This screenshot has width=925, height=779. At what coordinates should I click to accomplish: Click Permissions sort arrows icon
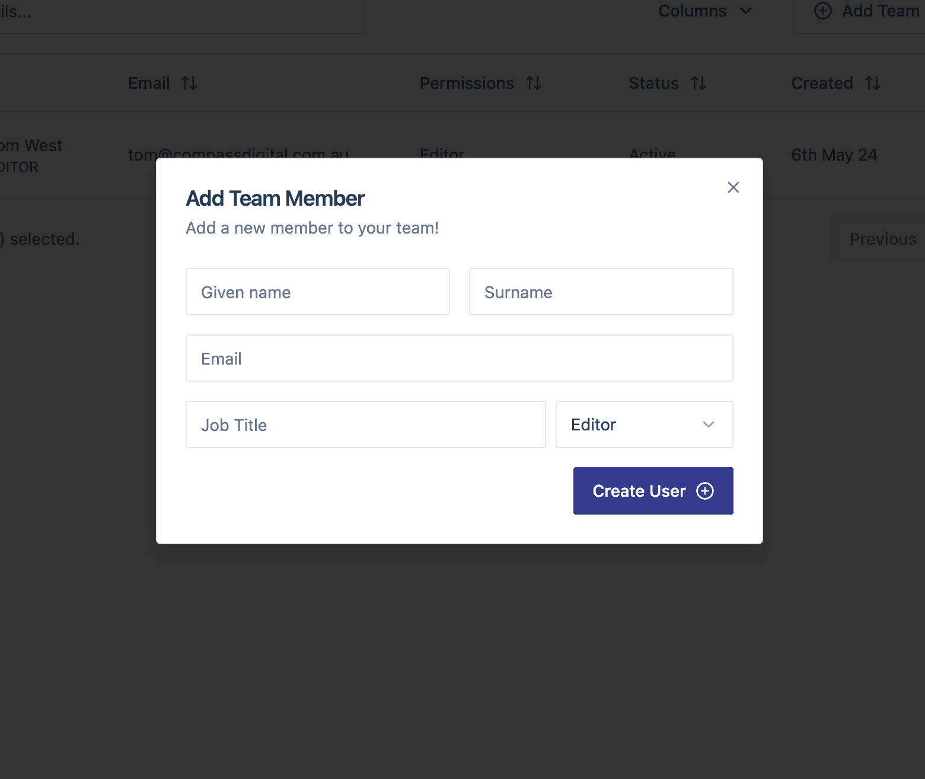tap(534, 84)
